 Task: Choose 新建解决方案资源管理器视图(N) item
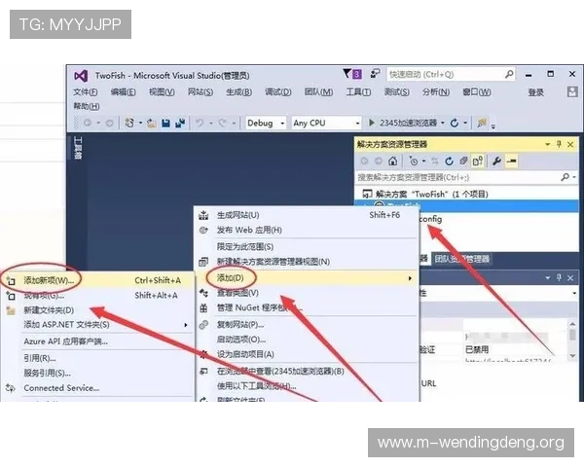click(x=307, y=262)
